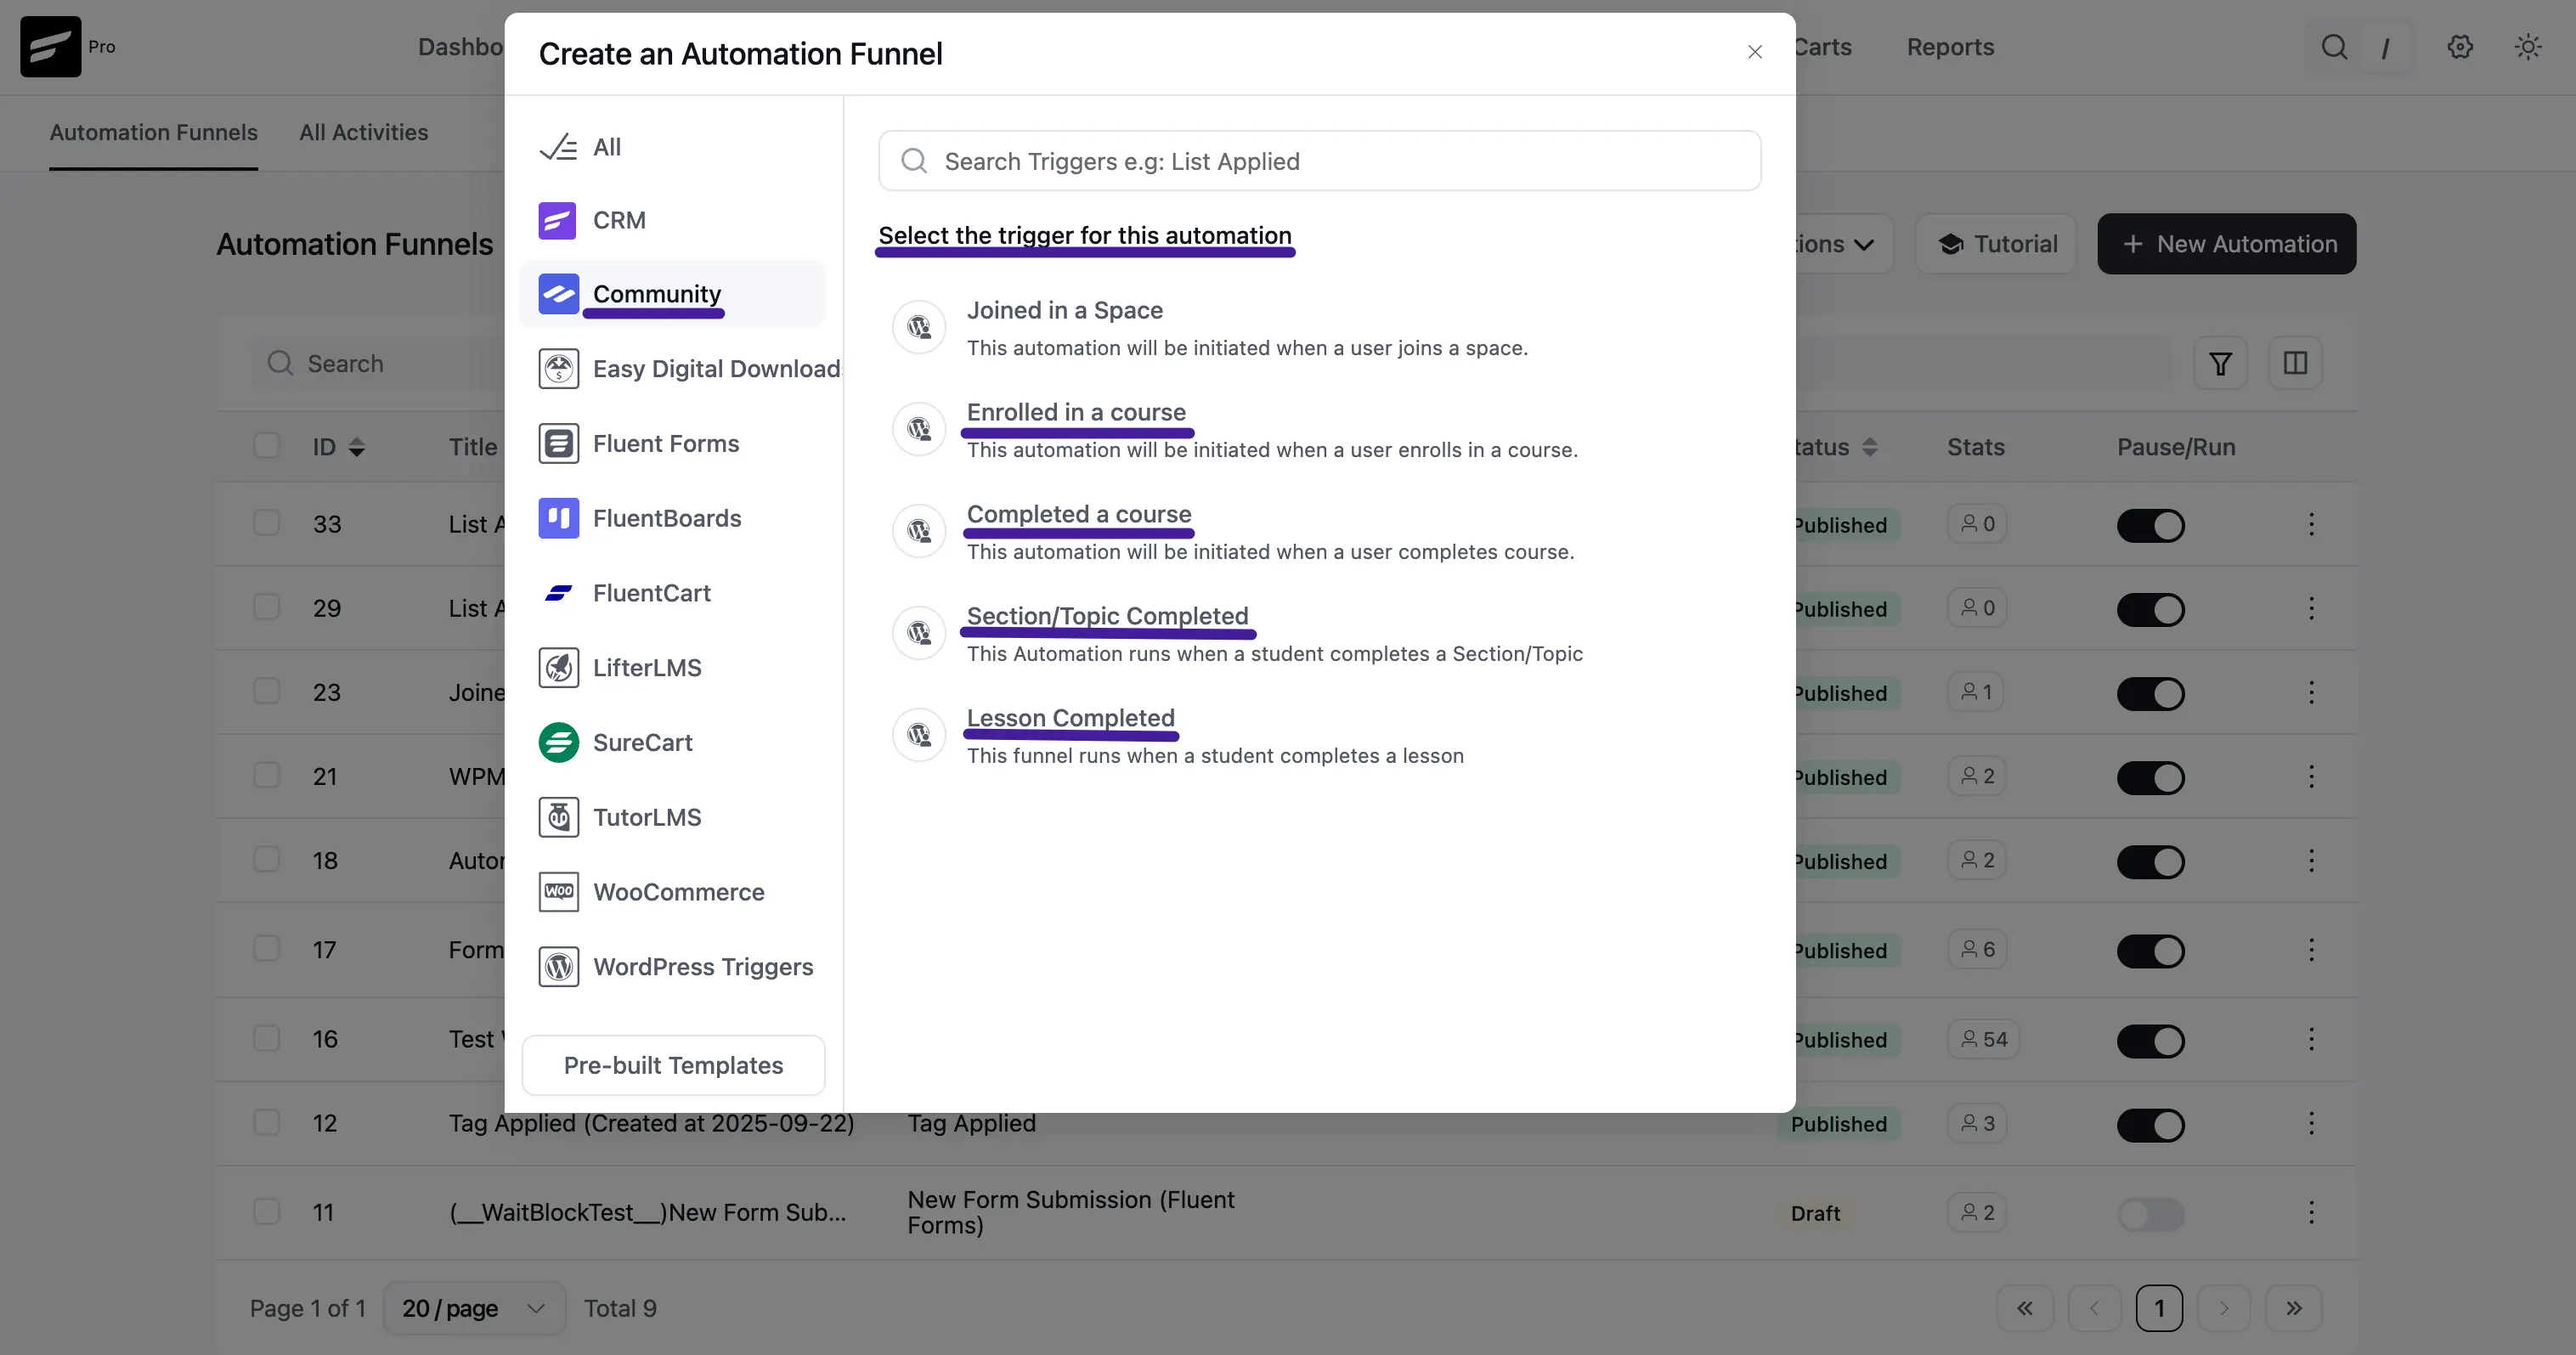2576x1355 pixels.
Task: Check the checkbox for funnel ID 33
Action: (266, 523)
